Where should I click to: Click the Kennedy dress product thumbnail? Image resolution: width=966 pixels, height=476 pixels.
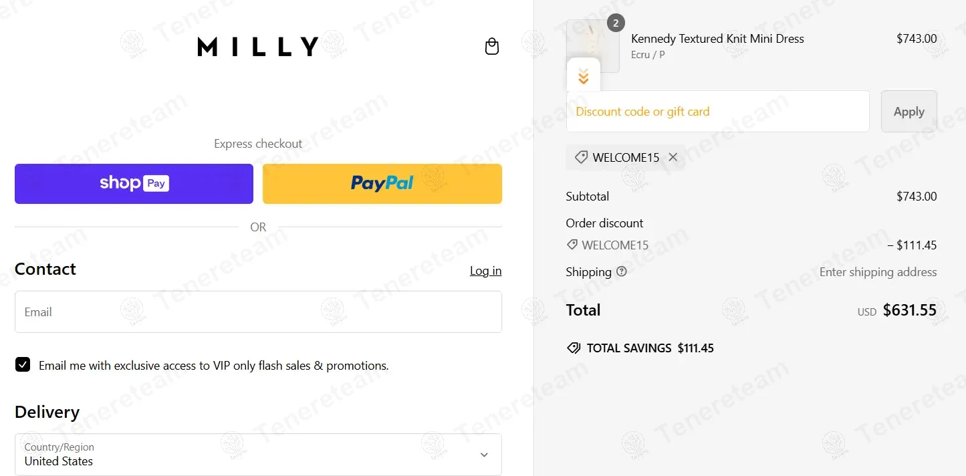point(591,44)
